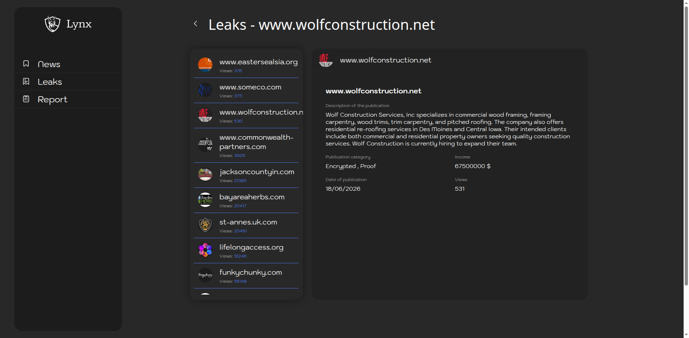
Task: Click the scrollbar down arrow at bottom
Action: tap(686, 335)
